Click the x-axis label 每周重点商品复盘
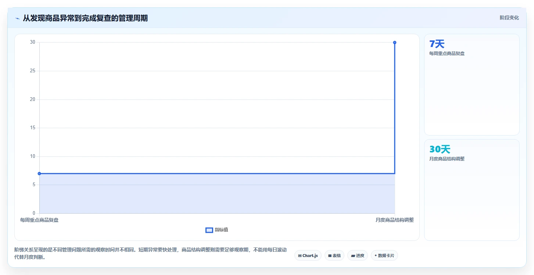The width and height of the screenshot is (534, 275). pos(39,220)
